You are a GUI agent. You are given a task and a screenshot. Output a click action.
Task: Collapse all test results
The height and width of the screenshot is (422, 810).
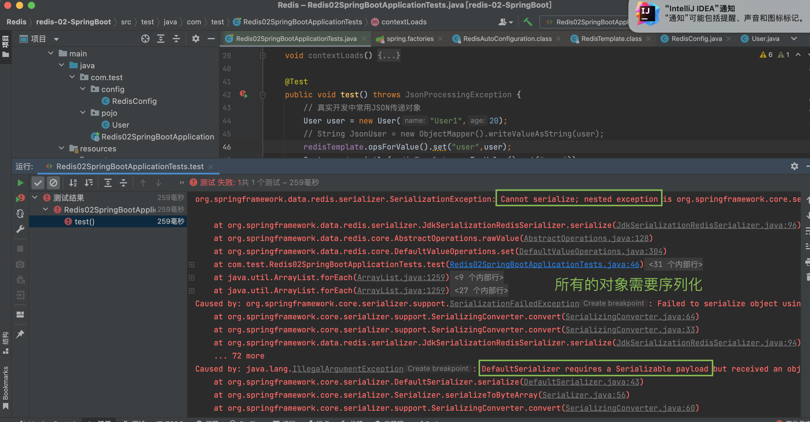click(x=123, y=183)
